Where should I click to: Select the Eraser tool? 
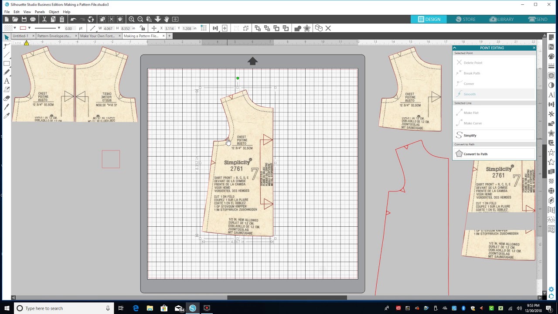[7, 99]
